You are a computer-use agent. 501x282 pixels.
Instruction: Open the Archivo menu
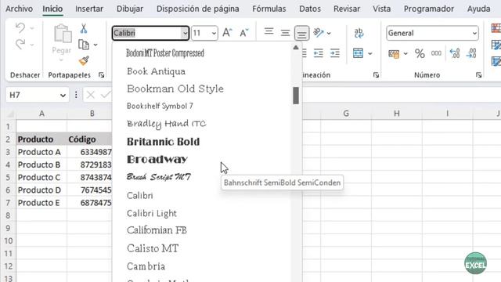coord(19,9)
